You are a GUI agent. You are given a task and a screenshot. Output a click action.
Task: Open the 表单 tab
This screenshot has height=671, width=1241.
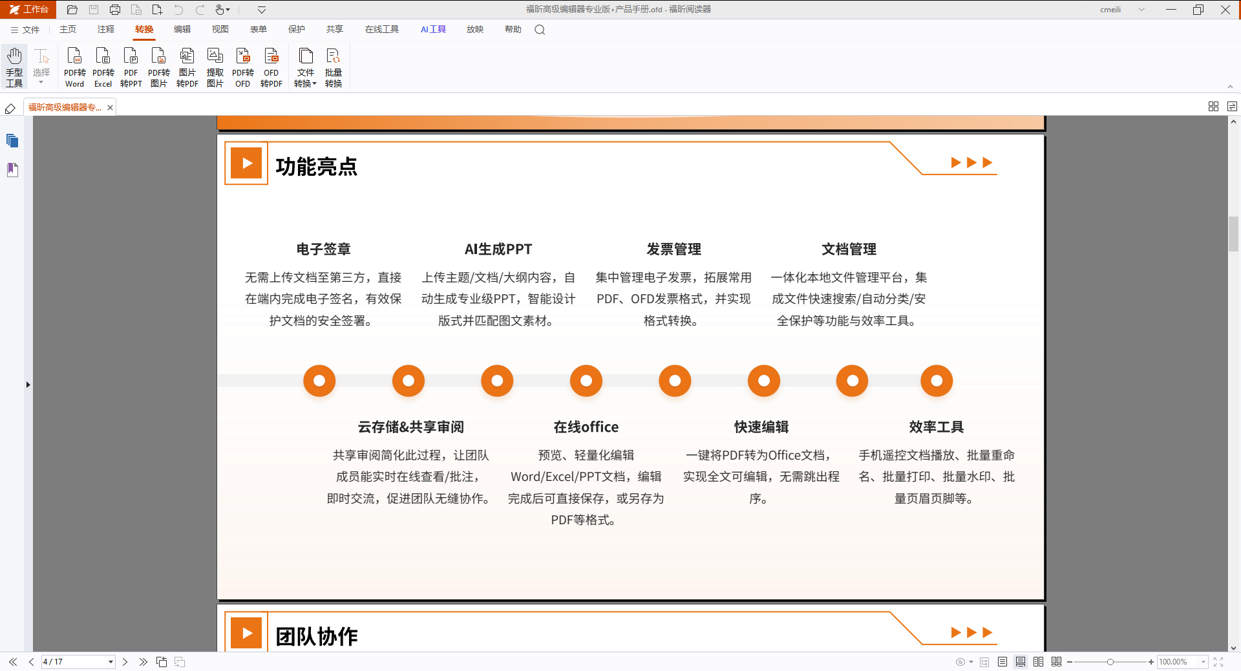pos(259,30)
